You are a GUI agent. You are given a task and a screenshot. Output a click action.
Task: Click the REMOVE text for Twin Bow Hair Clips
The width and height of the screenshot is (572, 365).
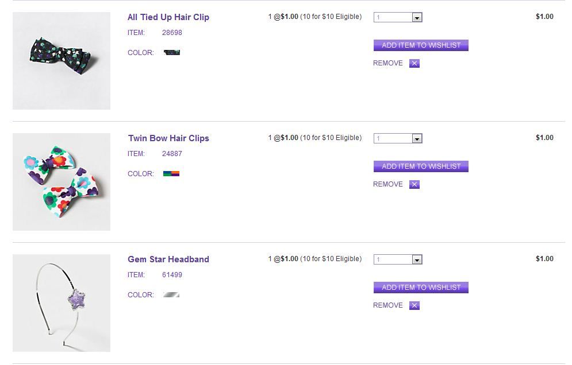388,184
